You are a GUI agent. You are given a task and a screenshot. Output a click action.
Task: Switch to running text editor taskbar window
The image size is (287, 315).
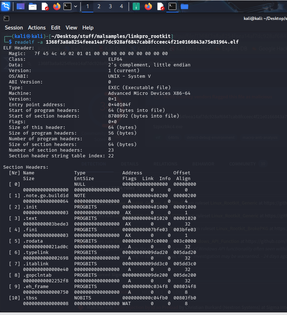point(161,6)
